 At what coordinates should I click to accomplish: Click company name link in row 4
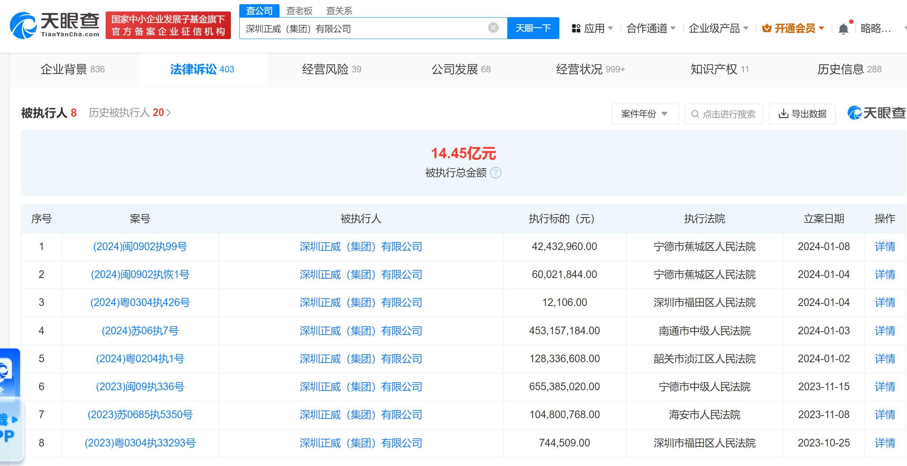coord(361,331)
